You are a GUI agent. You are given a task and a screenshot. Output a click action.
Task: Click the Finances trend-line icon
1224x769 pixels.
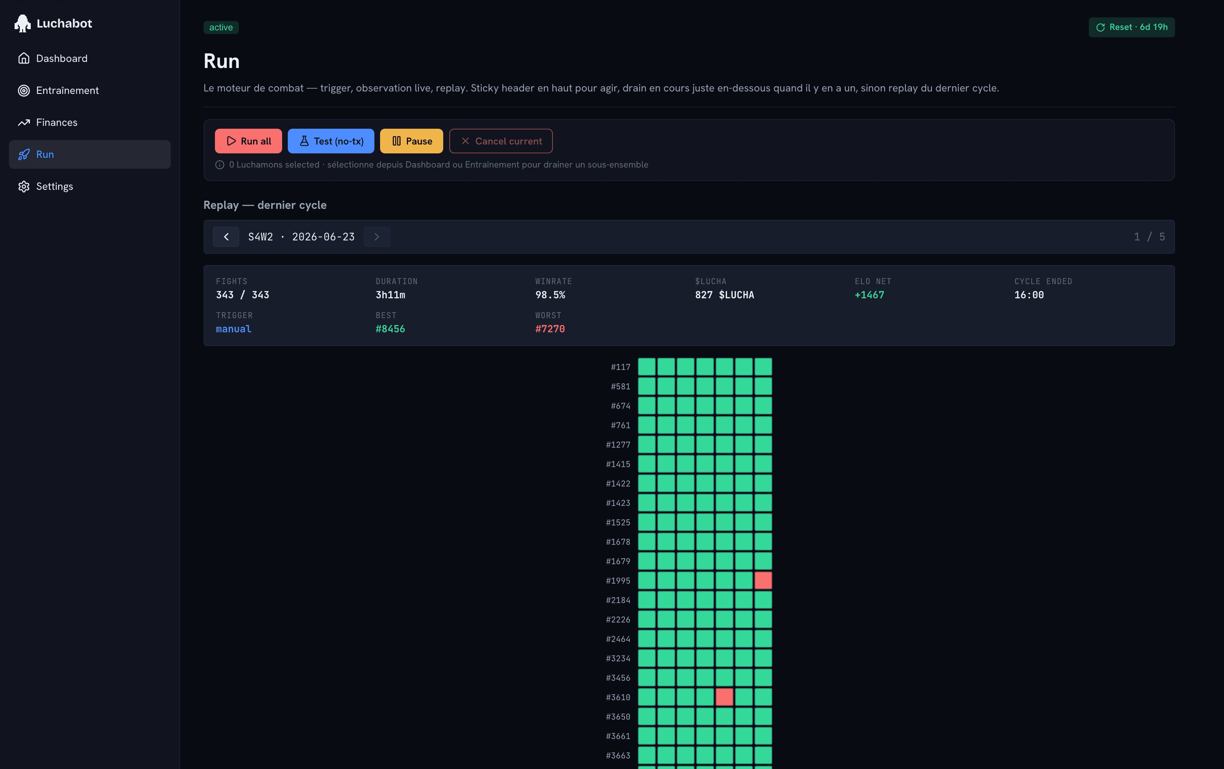pos(24,123)
